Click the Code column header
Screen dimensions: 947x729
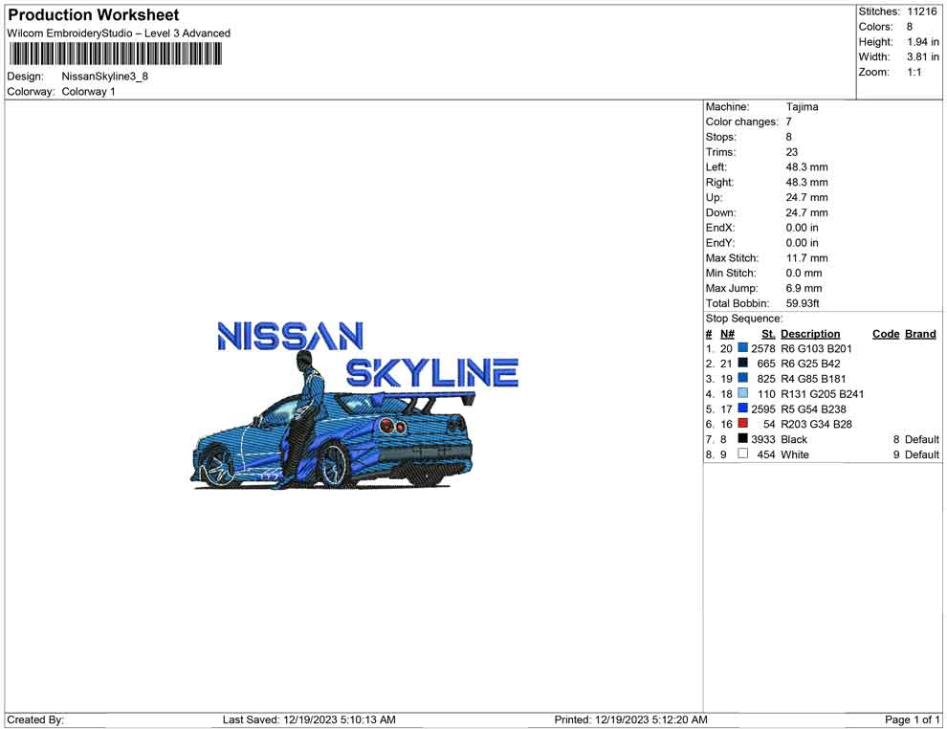click(x=886, y=333)
